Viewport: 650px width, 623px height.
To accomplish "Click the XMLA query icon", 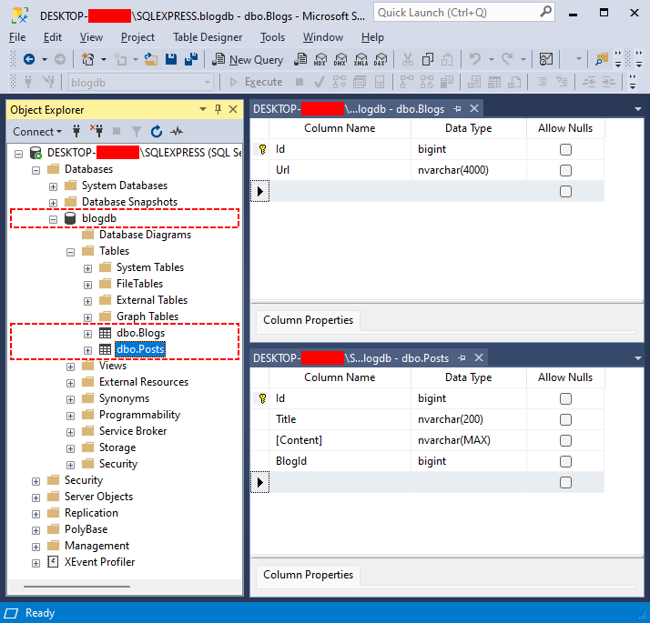I will (x=361, y=60).
